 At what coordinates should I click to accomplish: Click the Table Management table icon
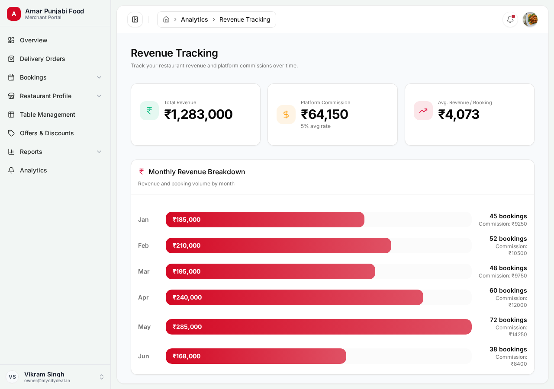[x=11, y=115]
